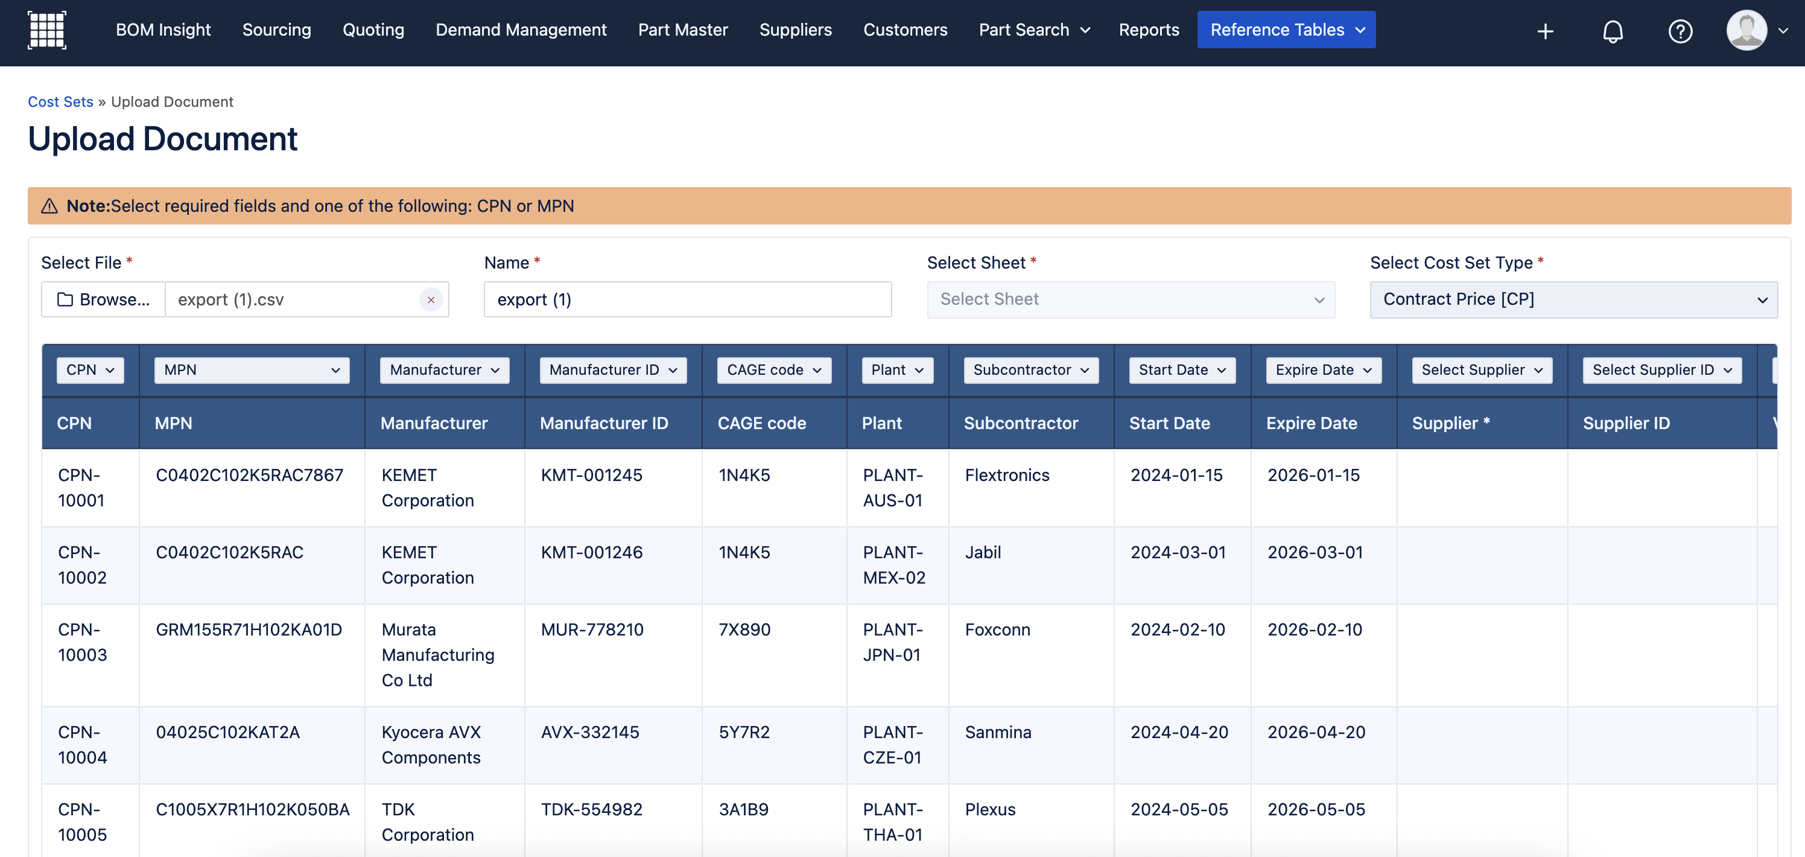
Task: Open the Manufacturer ID mapping dropdown
Action: [612, 370]
